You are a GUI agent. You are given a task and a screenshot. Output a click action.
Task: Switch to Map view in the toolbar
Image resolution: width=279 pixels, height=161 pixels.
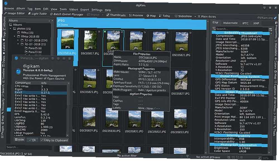pyautogui.click(x=151, y=16)
